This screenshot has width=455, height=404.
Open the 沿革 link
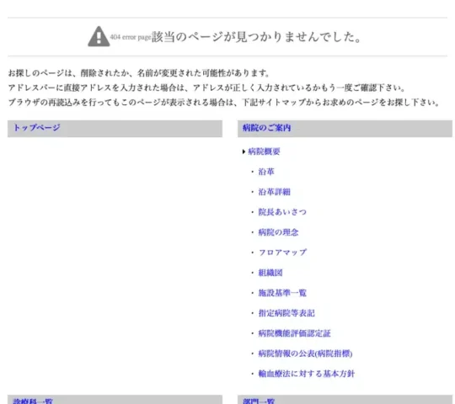[266, 172]
